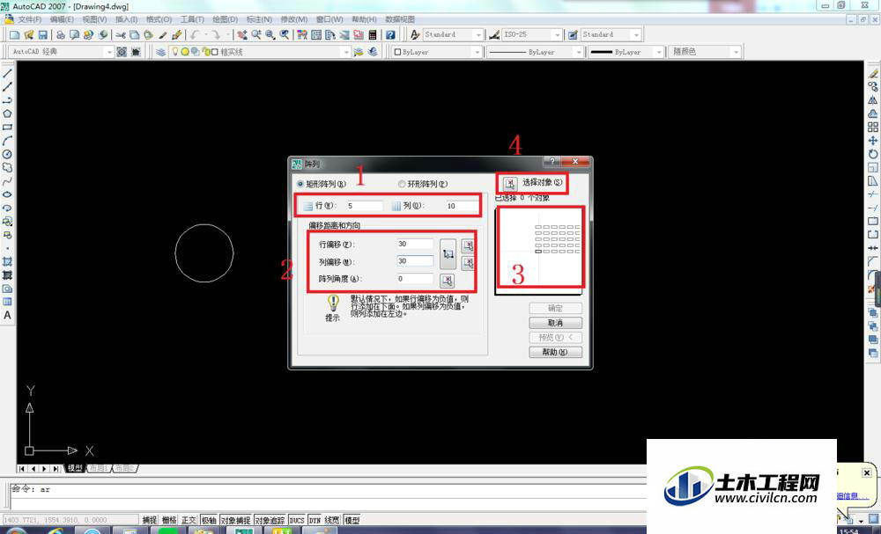Click the 取消 cancel button
Viewport: 881px width, 534px height.
(x=555, y=323)
